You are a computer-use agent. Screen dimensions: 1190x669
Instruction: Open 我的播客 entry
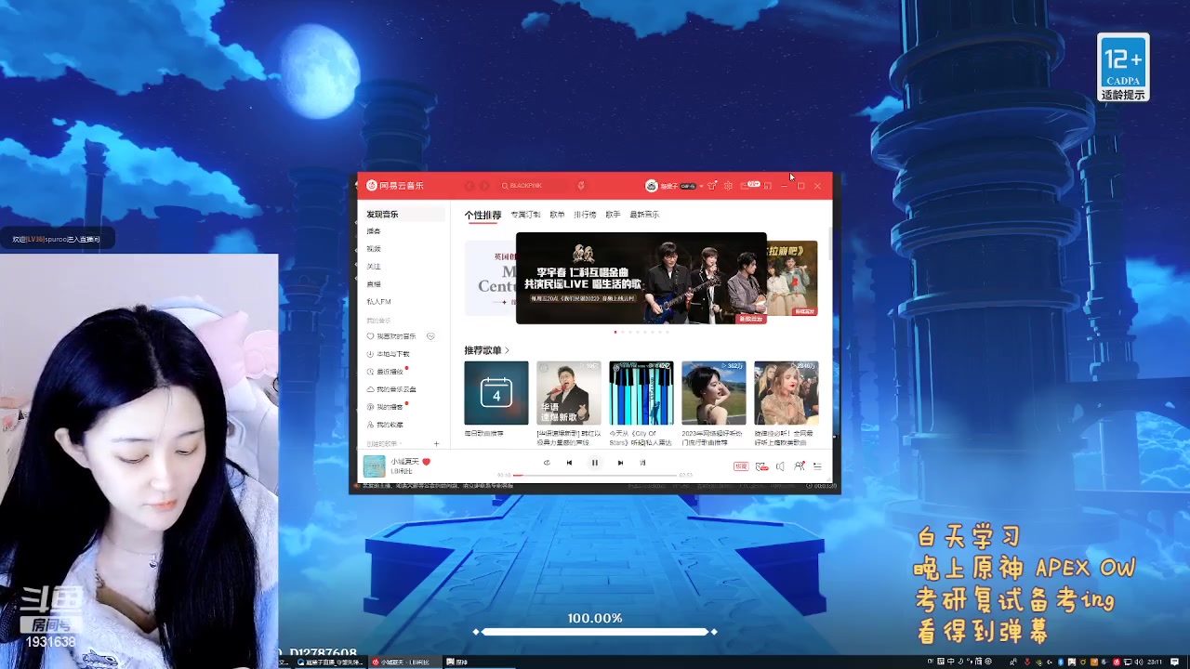point(385,407)
